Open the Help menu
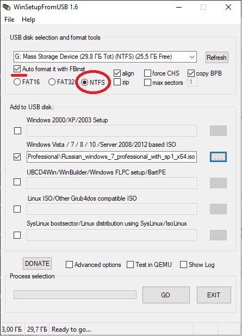 28,20
